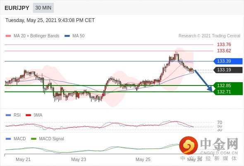Click the May 23 date axis label
Image resolution: width=244 pixels, height=166 pixels.
(x=79, y=159)
